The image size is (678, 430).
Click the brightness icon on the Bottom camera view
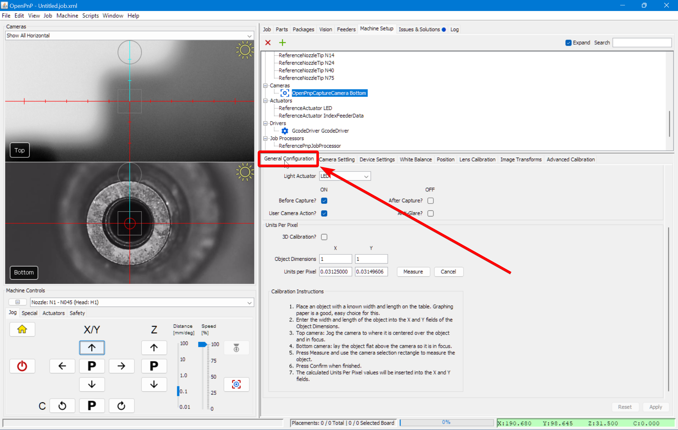click(x=245, y=172)
